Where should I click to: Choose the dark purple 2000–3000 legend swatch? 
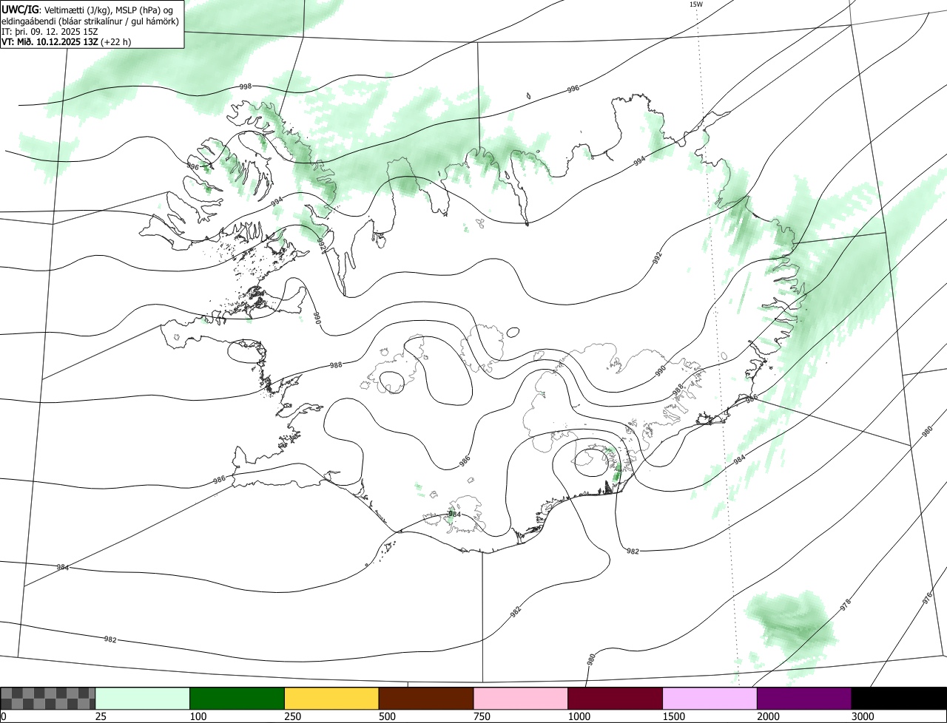pos(804,699)
